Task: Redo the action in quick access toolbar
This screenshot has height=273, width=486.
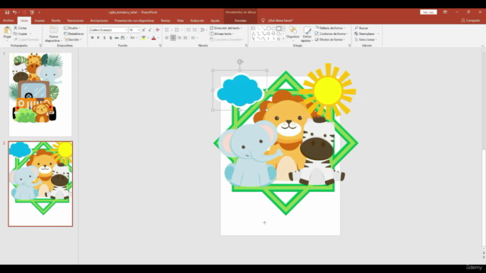Action: (x=24, y=12)
